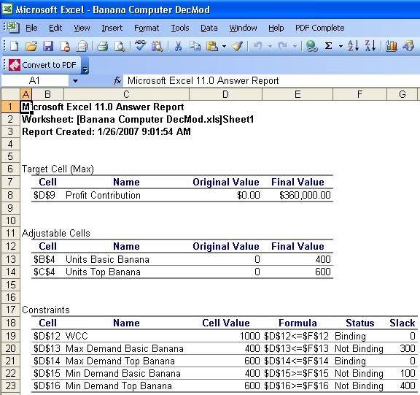This screenshot has height=395, width=420.
Task: Expand the Paste options dropdown arrow
Action: tap(224, 47)
